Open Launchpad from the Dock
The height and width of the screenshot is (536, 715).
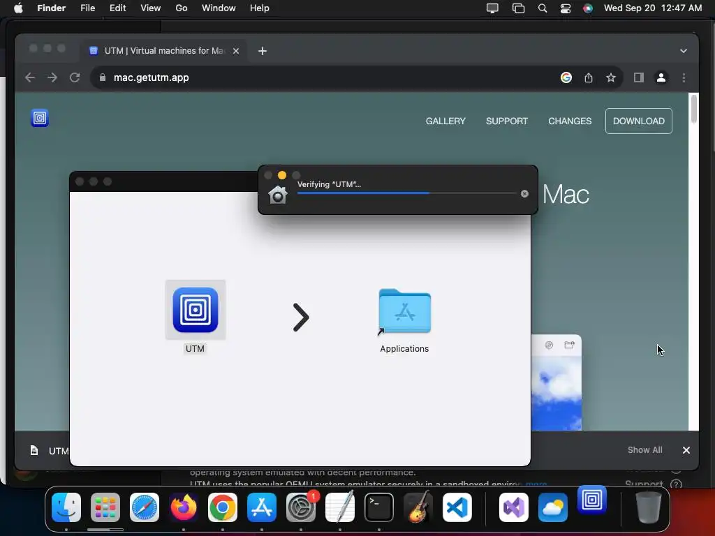tap(105, 507)
